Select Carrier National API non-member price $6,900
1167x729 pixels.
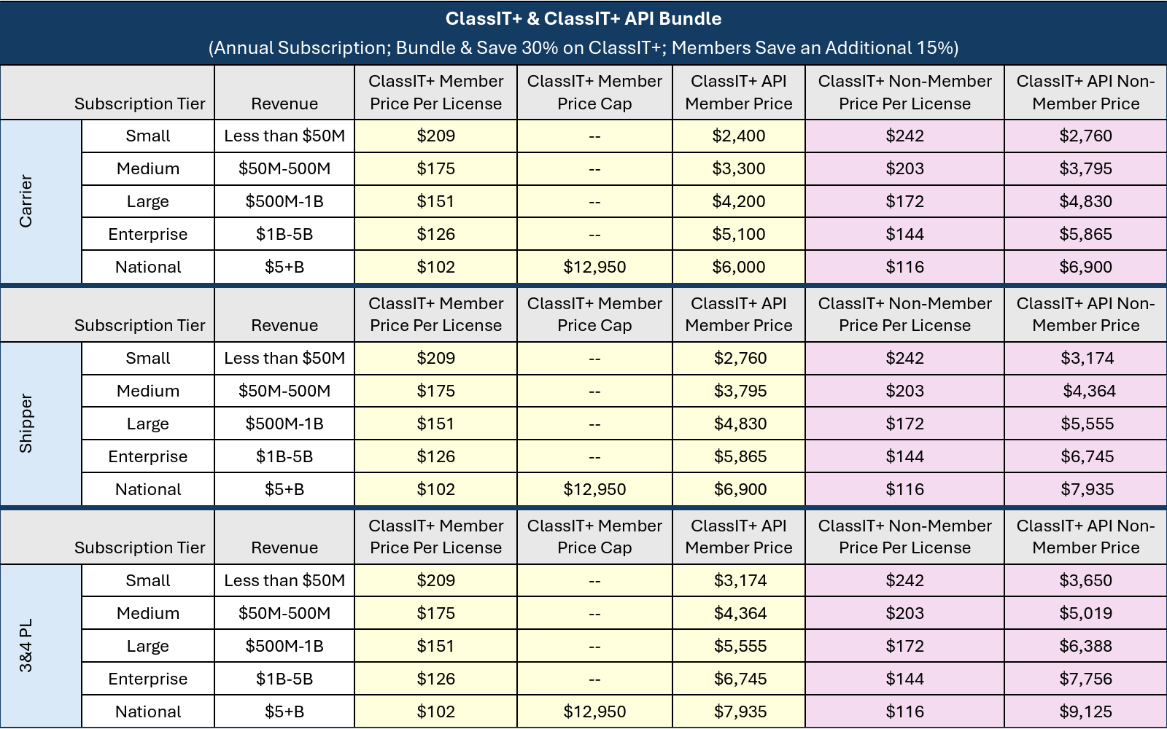point(1085,267)
